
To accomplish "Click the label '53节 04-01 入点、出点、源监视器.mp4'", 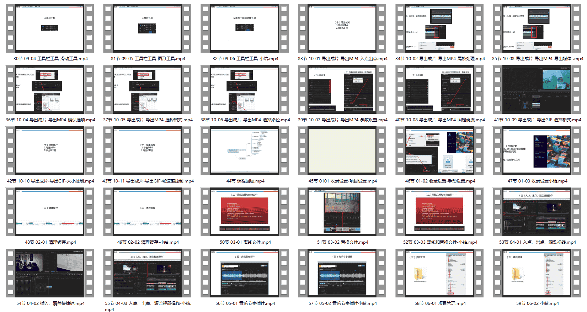I will click(x=538, y=242).
